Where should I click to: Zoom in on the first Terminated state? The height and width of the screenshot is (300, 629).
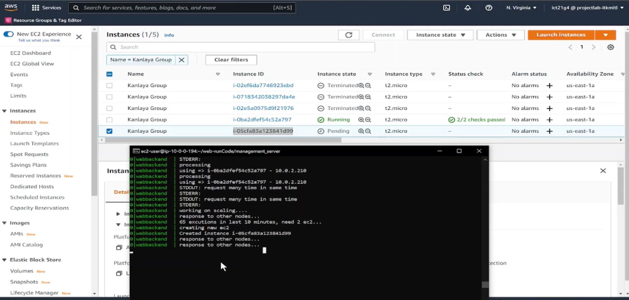361,86
